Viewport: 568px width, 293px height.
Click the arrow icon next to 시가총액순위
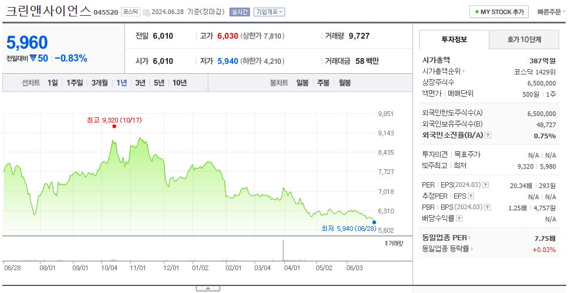click(x=464, y=71)
